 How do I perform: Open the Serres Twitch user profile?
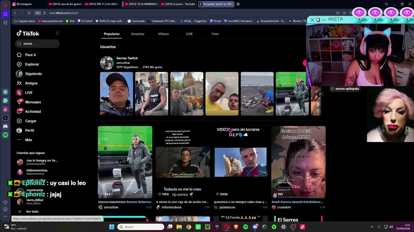[127, 58]
